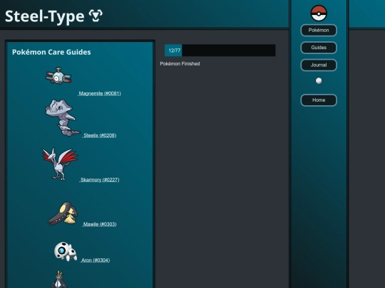Click the Magnemite sprite image
This screenshot has width=385, height=288.
[x=58, y=76]
